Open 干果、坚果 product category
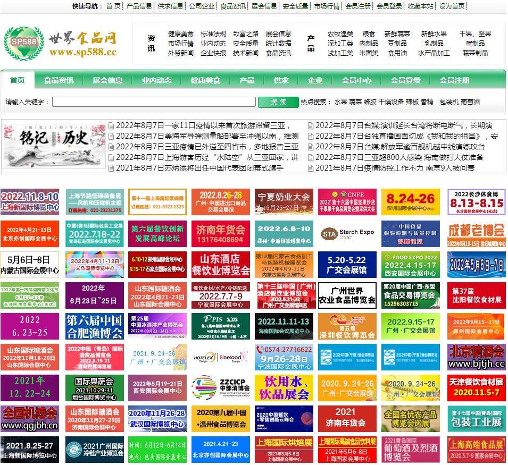The image size is (508, 465). tap(475, 33)
